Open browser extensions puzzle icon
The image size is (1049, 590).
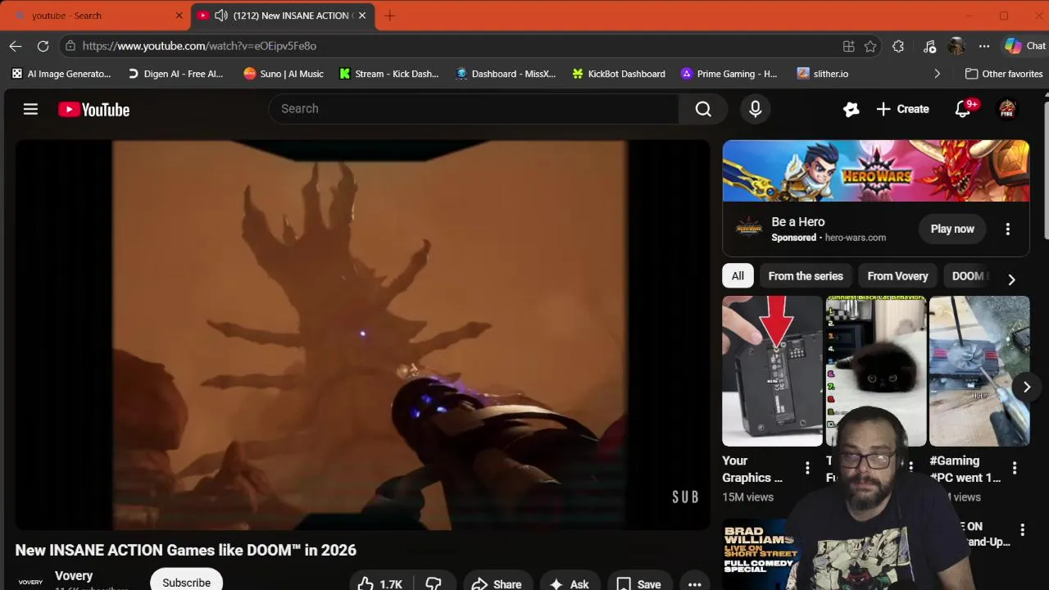898,46
